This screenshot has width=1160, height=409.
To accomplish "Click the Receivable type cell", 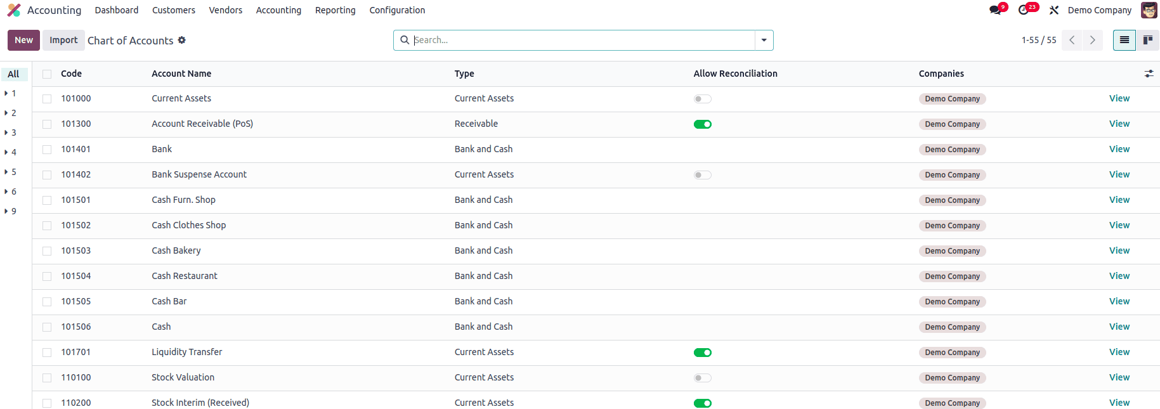I will point(476,124).
